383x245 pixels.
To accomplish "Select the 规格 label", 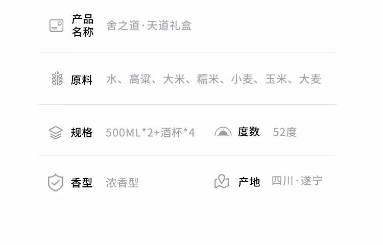I will (82, 133).
